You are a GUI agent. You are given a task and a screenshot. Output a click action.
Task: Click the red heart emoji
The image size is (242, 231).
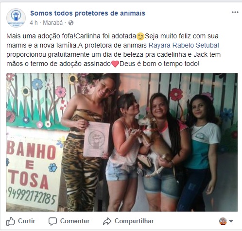coord(115,64)
